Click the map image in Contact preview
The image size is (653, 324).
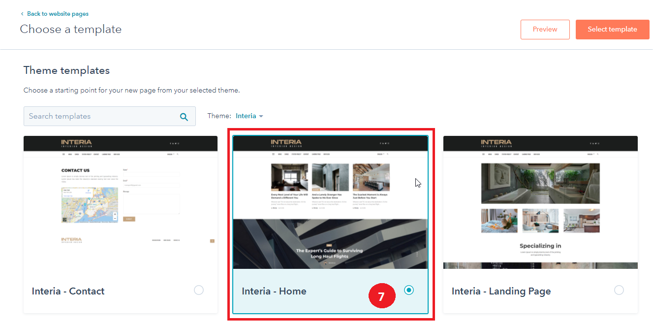(90, 205)
